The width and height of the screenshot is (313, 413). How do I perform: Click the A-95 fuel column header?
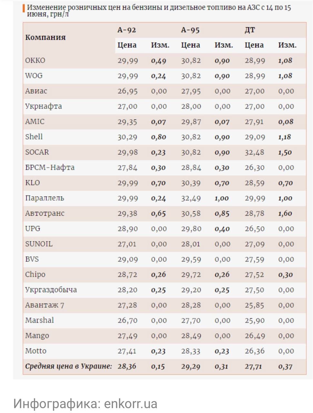point(190,30)
